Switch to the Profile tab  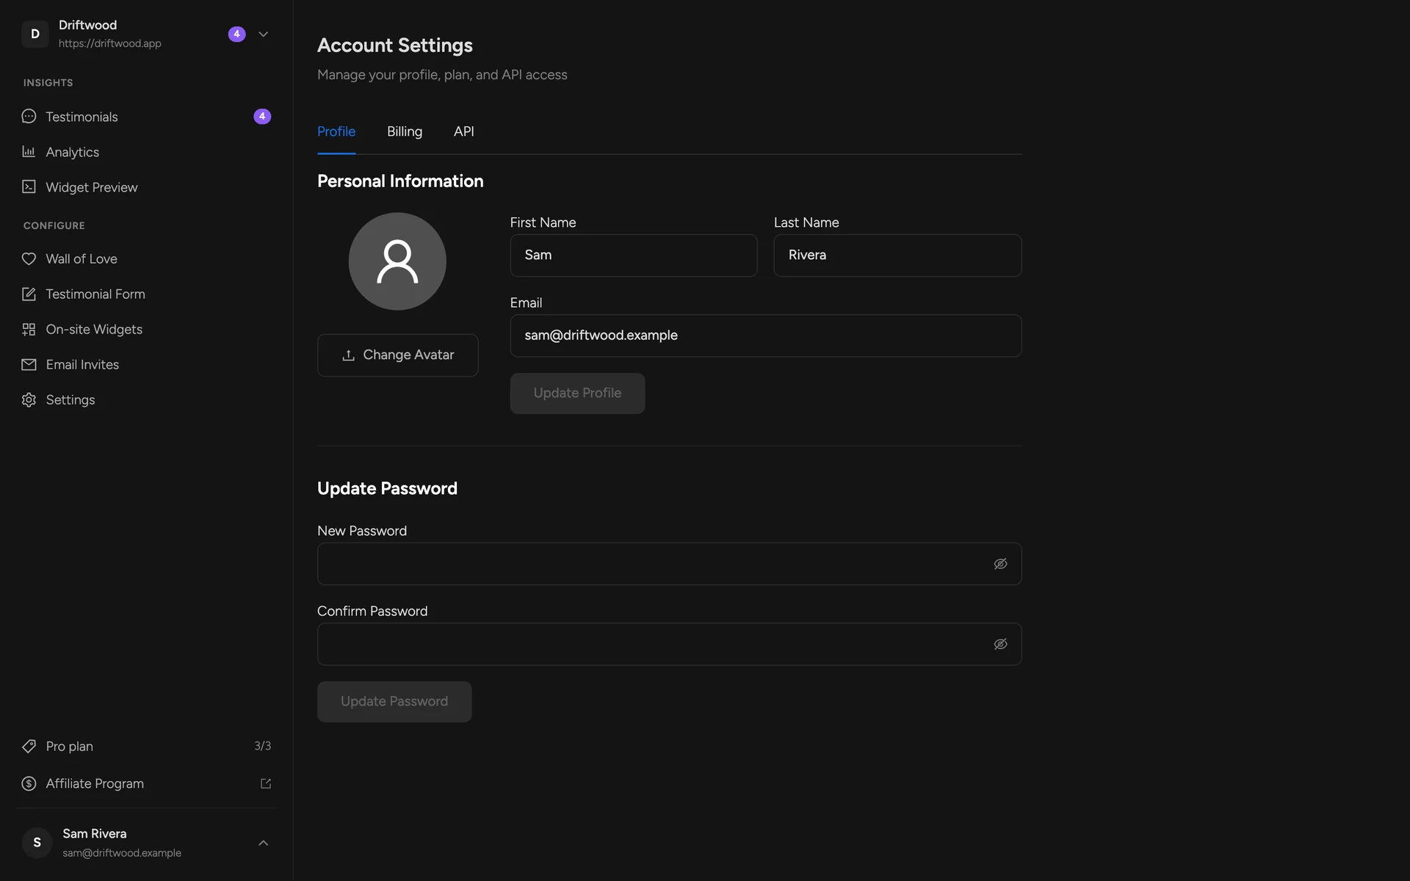(336, 132)
